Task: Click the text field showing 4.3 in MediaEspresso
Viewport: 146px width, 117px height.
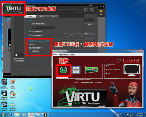Action: point(89,34)
